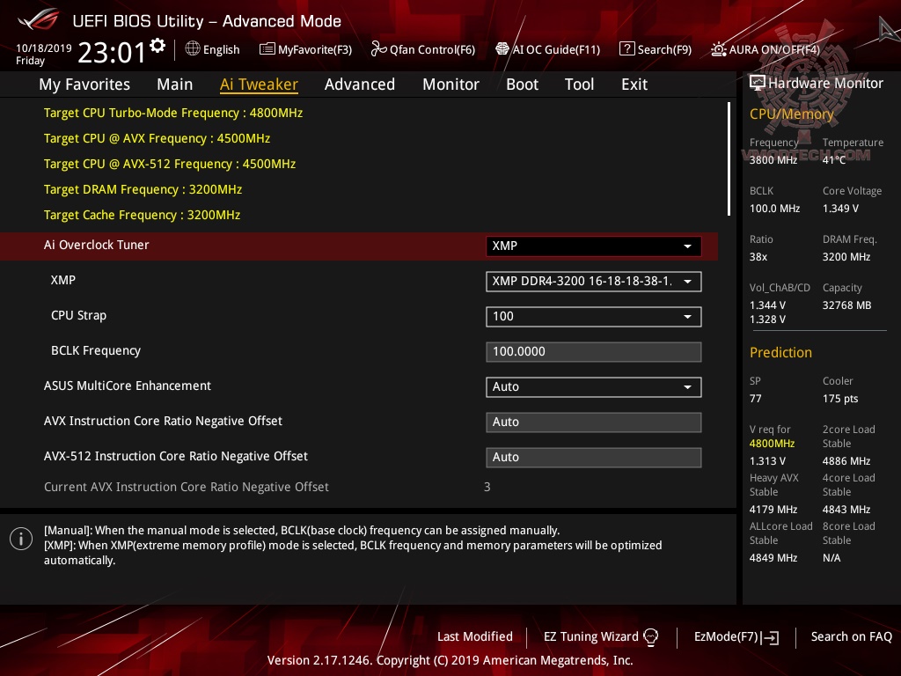Open the Ai Overclock Tuner dropdown

[593, 246]
